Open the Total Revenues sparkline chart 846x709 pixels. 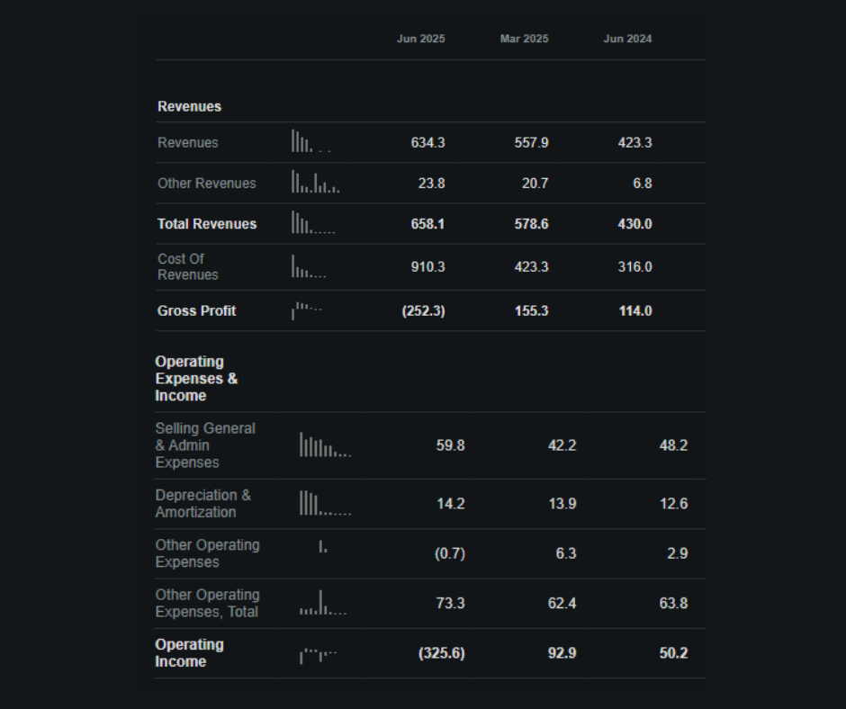pyautogui.click(x=313, y=222)
